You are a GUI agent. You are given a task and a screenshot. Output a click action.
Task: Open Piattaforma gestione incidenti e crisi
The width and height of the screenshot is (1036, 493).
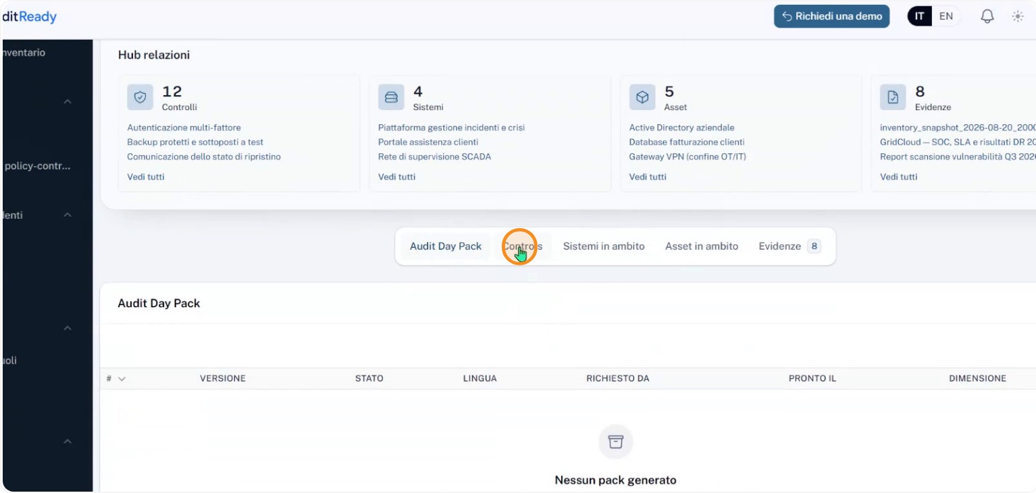coord(451,128)
